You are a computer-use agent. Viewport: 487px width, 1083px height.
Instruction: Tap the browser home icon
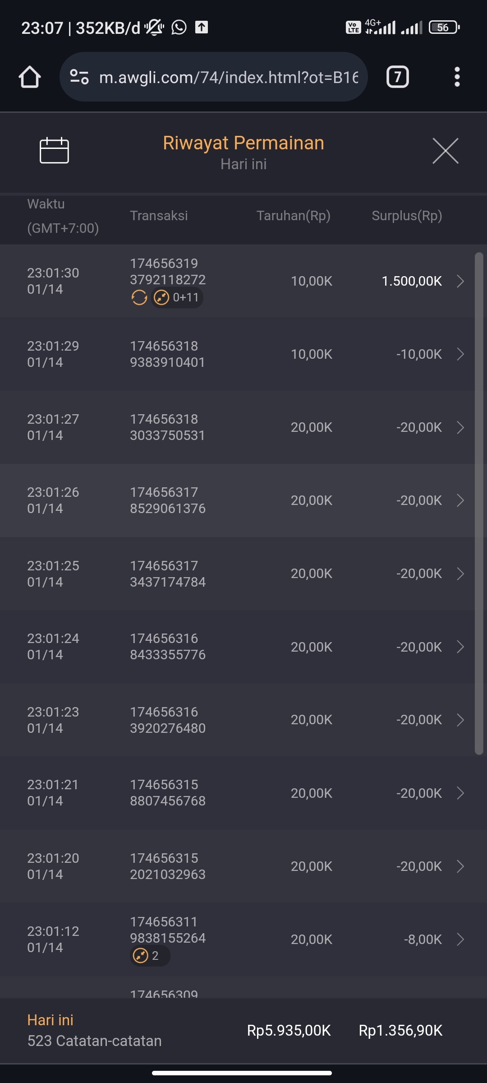30,77
